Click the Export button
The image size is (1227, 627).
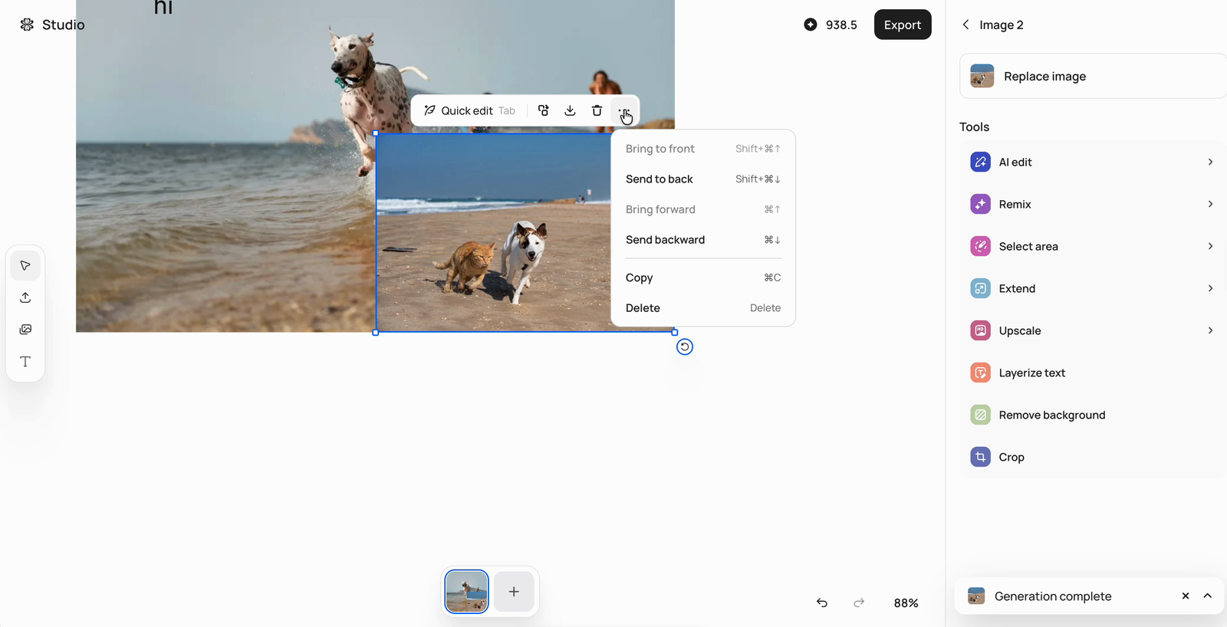(903, 25)
